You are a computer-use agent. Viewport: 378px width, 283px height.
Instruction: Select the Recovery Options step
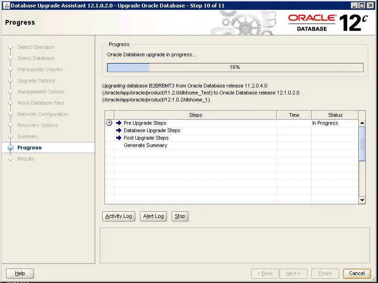tap(38, 125)
